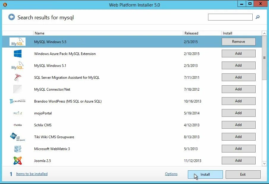This screenshot has width=269, height=184.
Task: Click the Web Platform Installer title bar icon
Action: 5,5
